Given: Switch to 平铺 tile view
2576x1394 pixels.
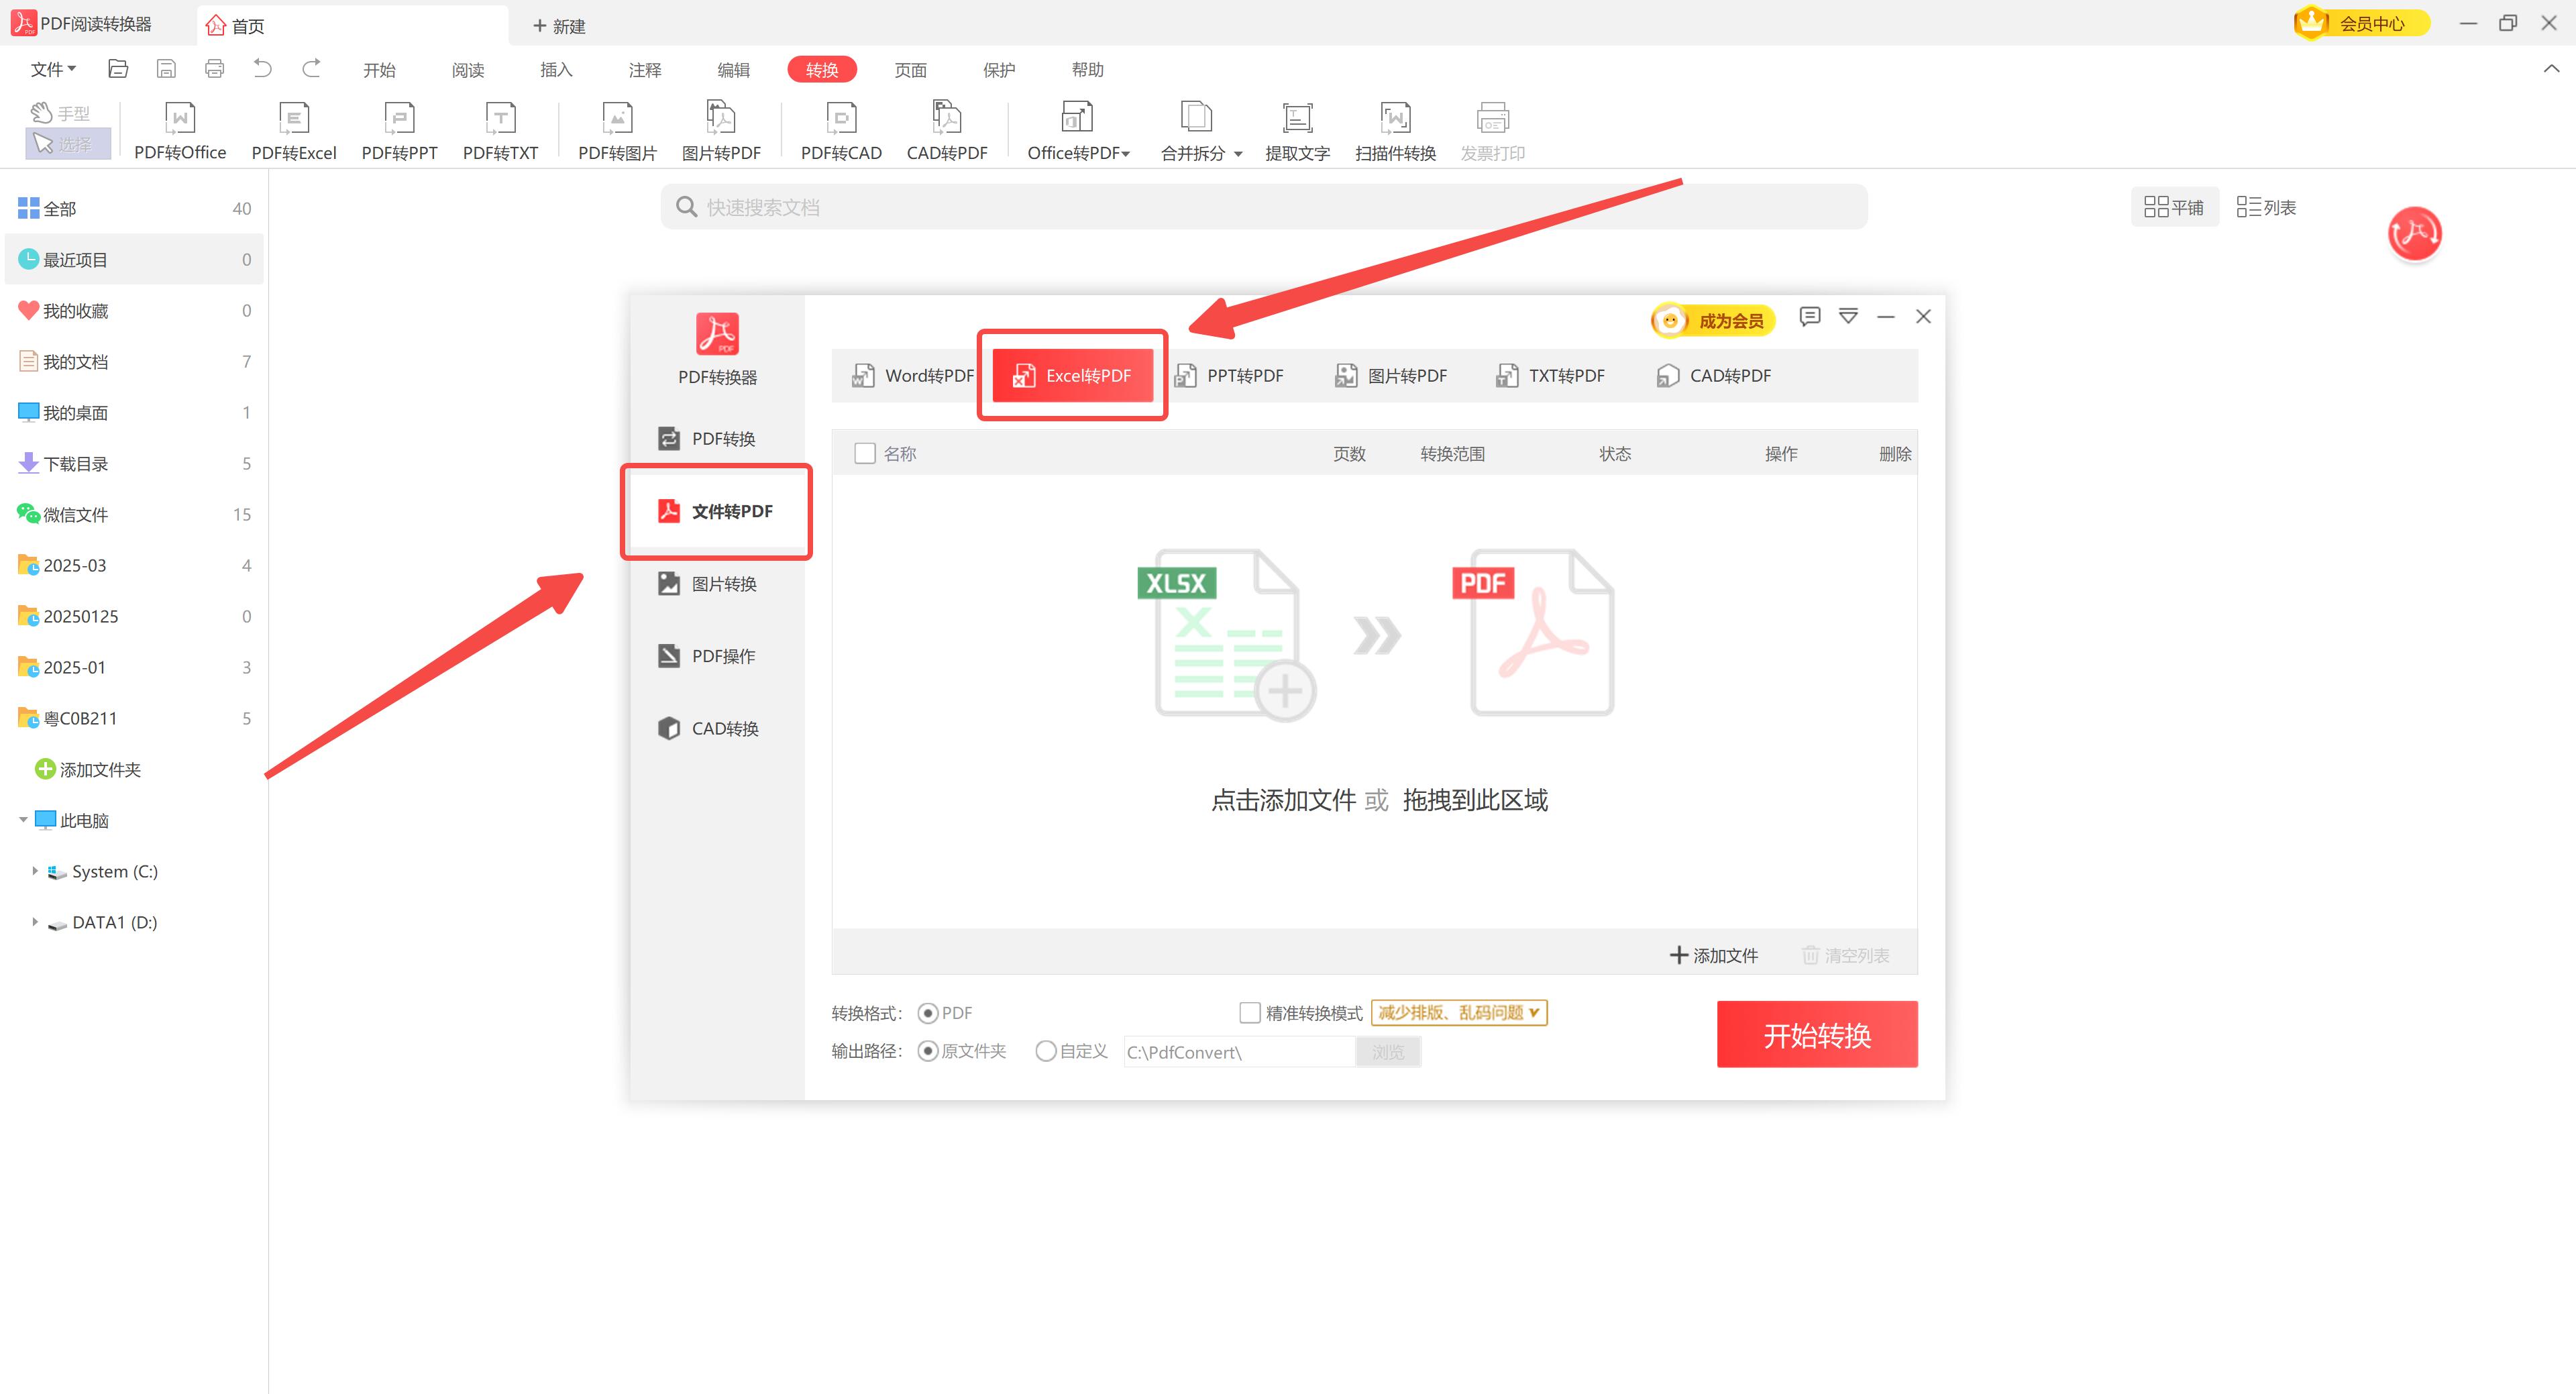Looking at the screenshot, I should click(2174, 207).
